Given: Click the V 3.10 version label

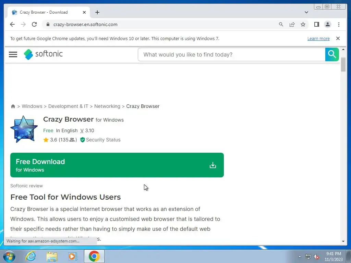Looking at the screenshot, I should pyautogui.click(x=87, y=130).
